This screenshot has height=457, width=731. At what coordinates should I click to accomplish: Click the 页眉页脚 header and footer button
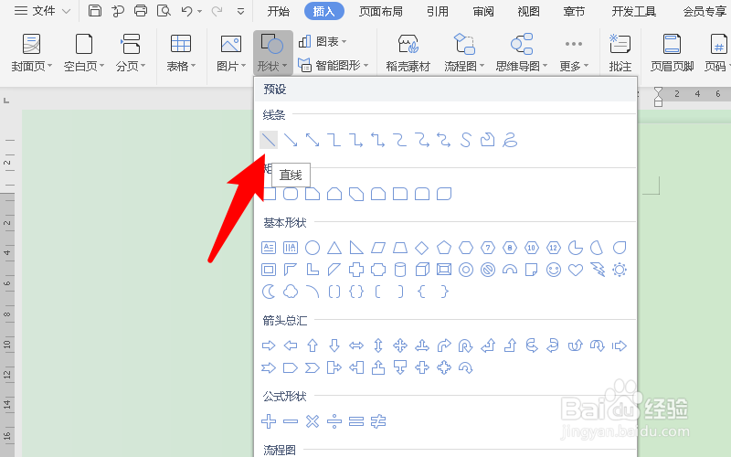click(x=673, y=53)
